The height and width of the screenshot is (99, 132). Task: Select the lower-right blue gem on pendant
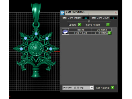[51, 49]
